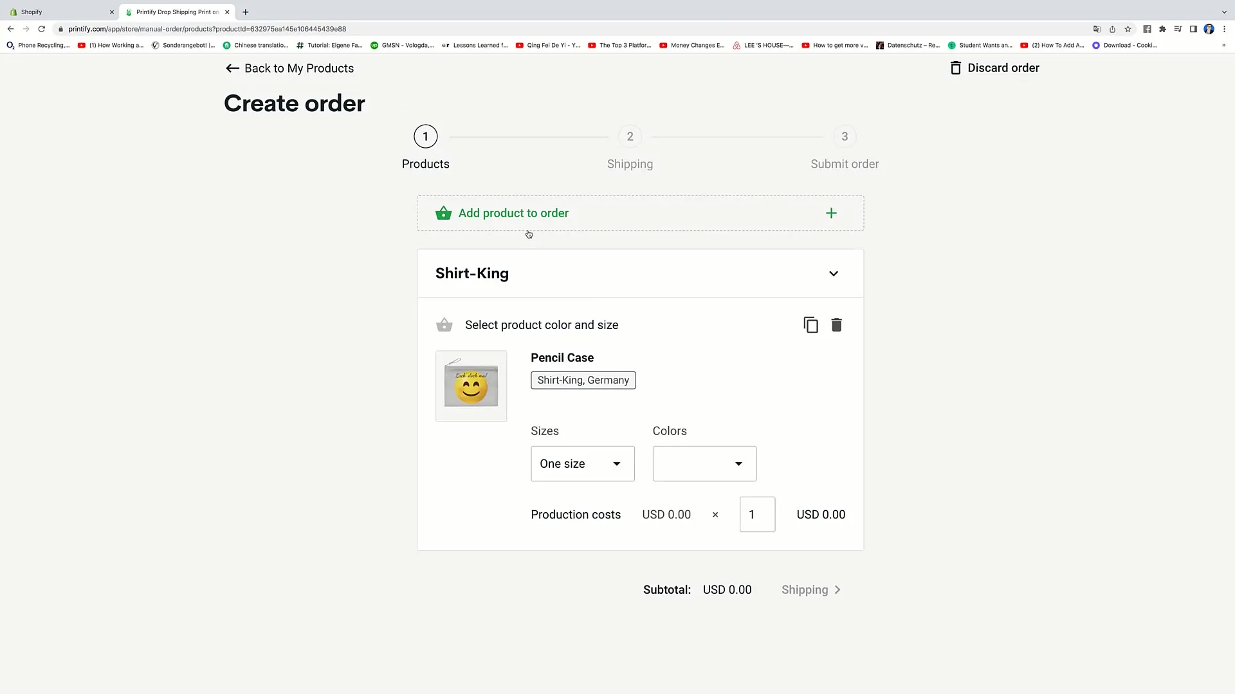Open the Download - Cooki... bookmark
The image size is (1235, 694).
pos(1124,46)
